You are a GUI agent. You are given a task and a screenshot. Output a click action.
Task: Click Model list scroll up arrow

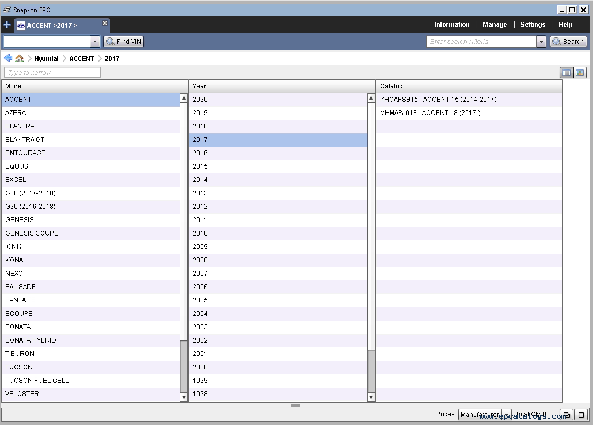click(184, 98)
